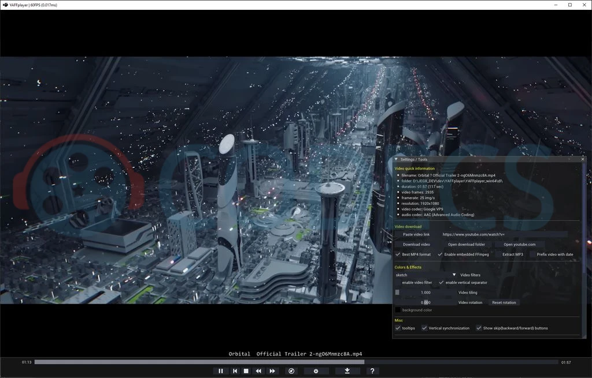Click the Orbital Official Trailer title caption
Image resolution: width=592 pixels, height=378 pixels.
295,354
